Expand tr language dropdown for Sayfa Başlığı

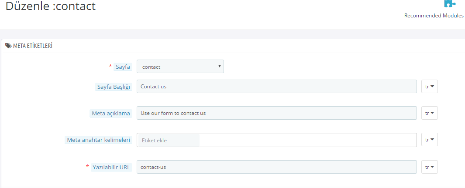[x=429, y=87]
